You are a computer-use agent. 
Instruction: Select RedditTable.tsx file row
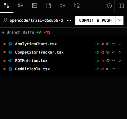[x=63, y=69]
